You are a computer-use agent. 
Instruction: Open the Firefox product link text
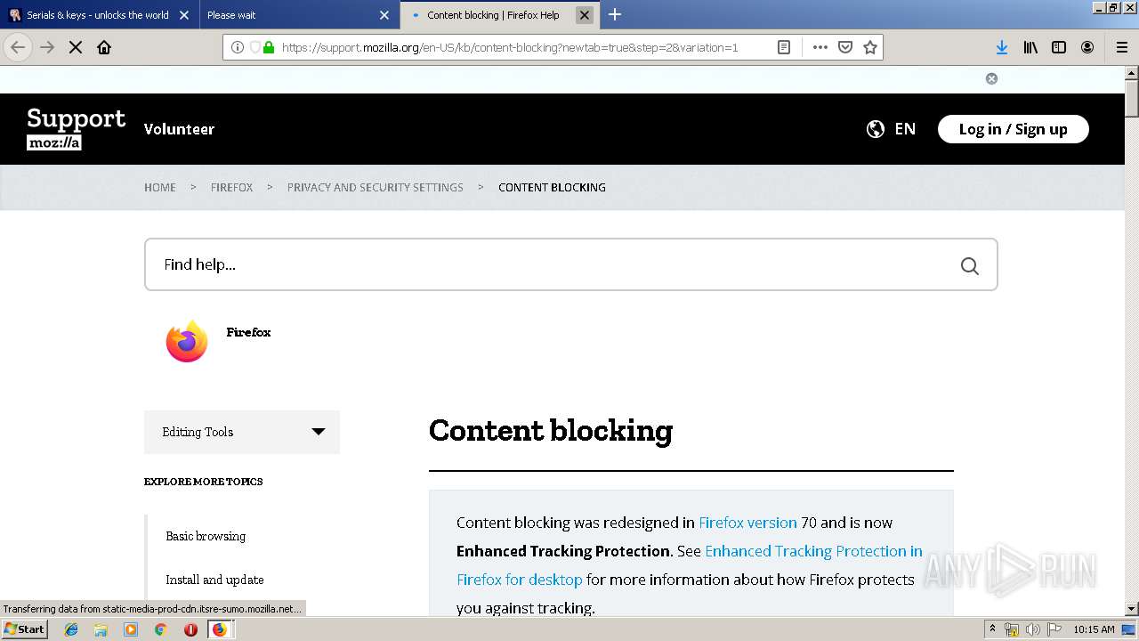[248, 332]
